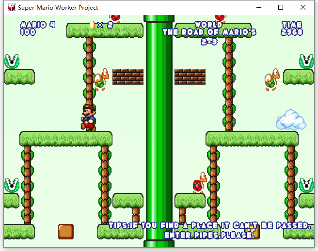Click the WORLD label
This screenshot has width=318, height=251.
click(x=208, y=25)
